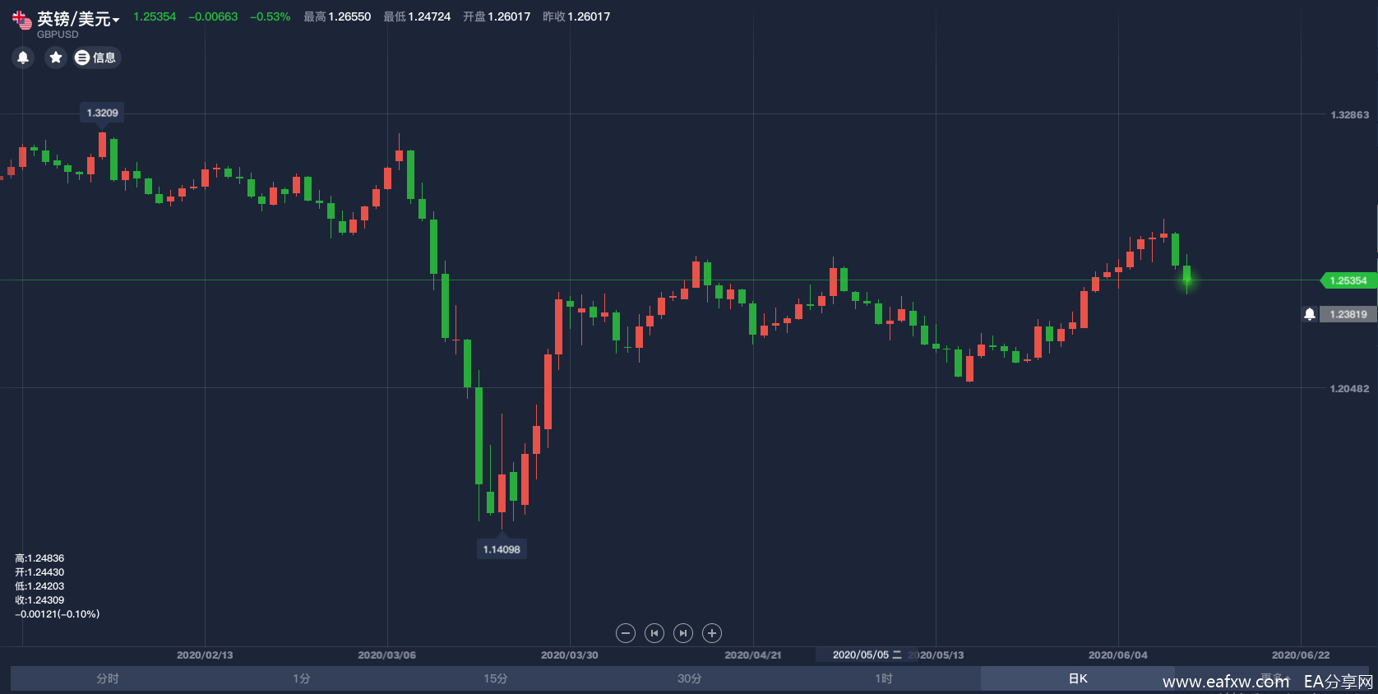Expand the 英镑/美元 symbol dropdown
The width and height of the screenshot is (1378, 694).
coord(116,20)
